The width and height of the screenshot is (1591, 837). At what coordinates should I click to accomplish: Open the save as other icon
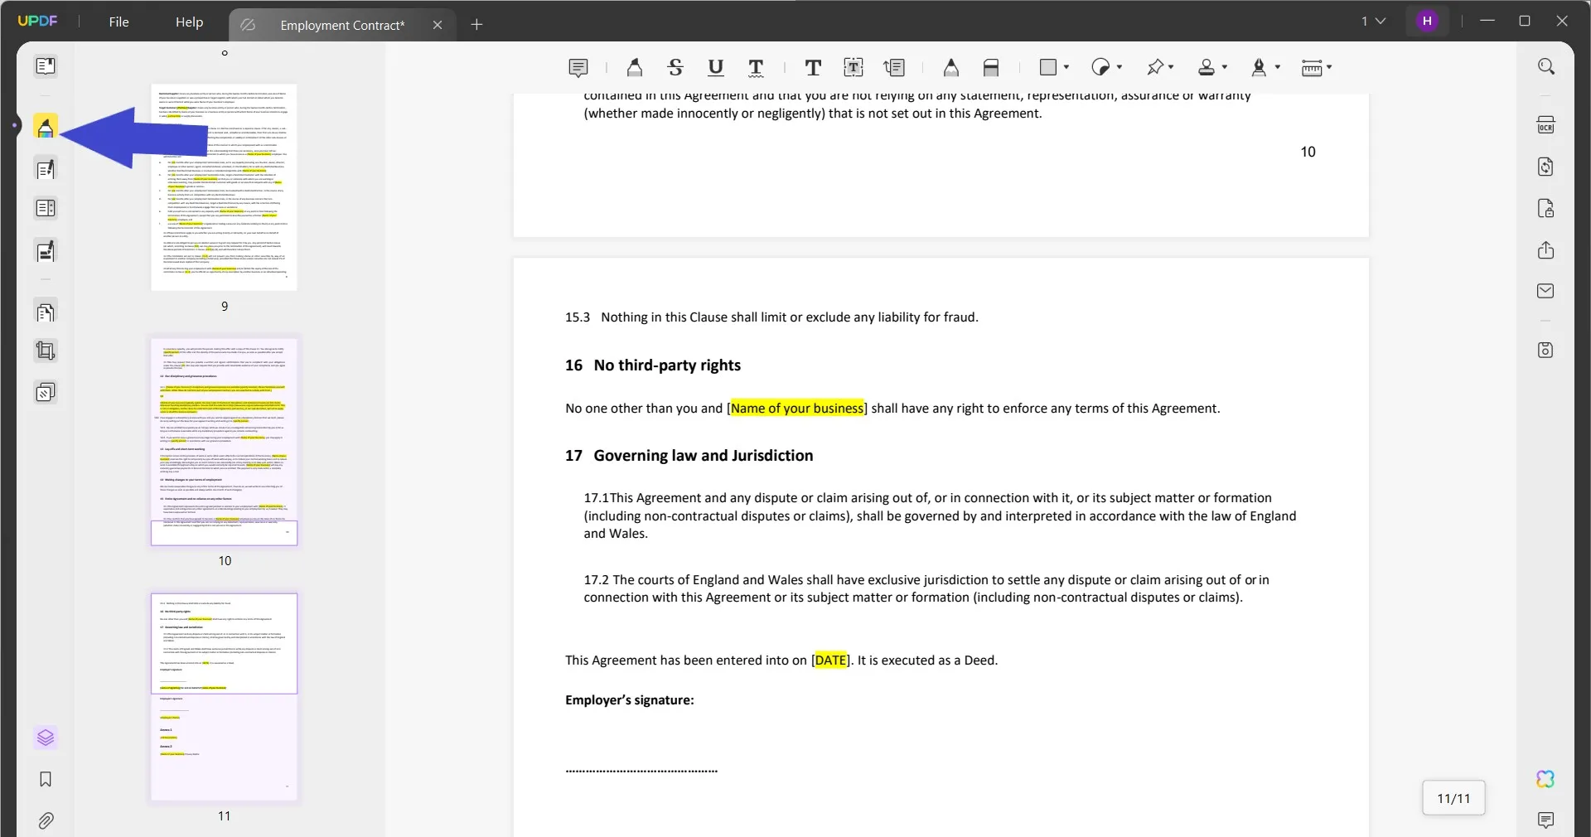(1545, 350)
